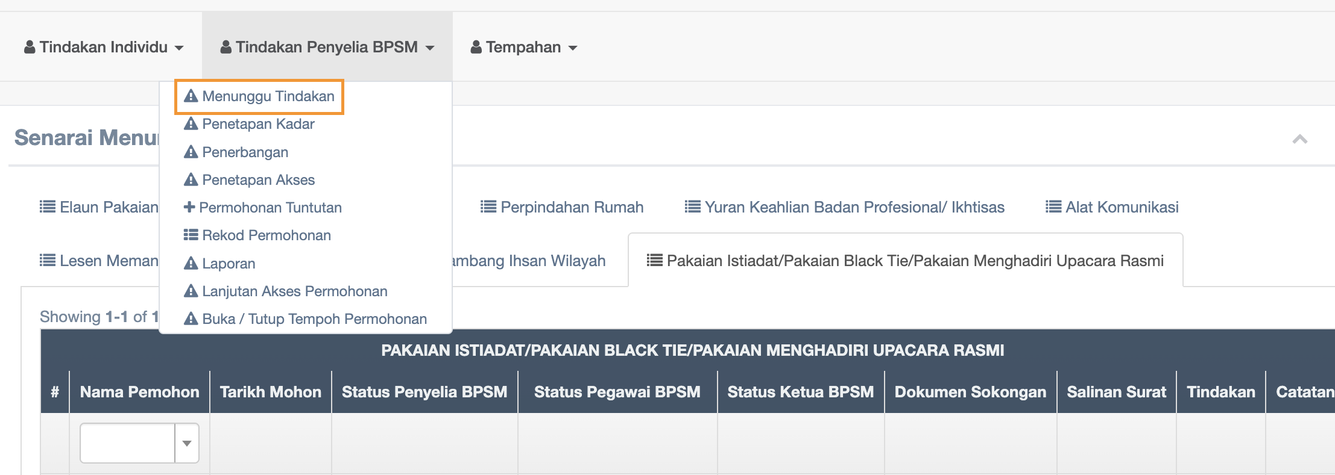
Task: Open the Nama Pemohon filter dropdown arrow
Action: [187, 443]
